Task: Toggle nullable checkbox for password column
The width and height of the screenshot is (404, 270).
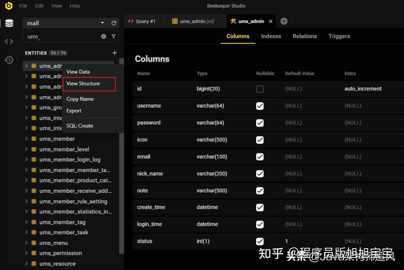Action: point(260,123)
